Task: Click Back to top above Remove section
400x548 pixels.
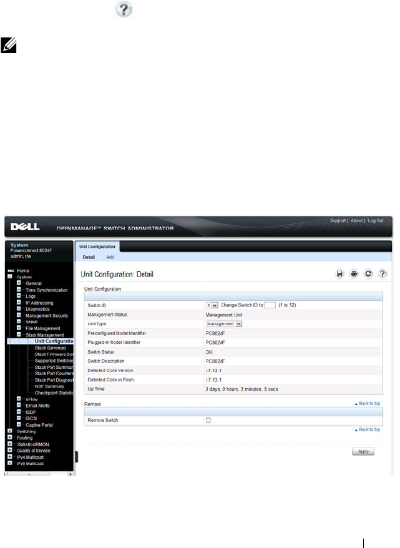Action: pyautogui.click(x=368, y=403)
